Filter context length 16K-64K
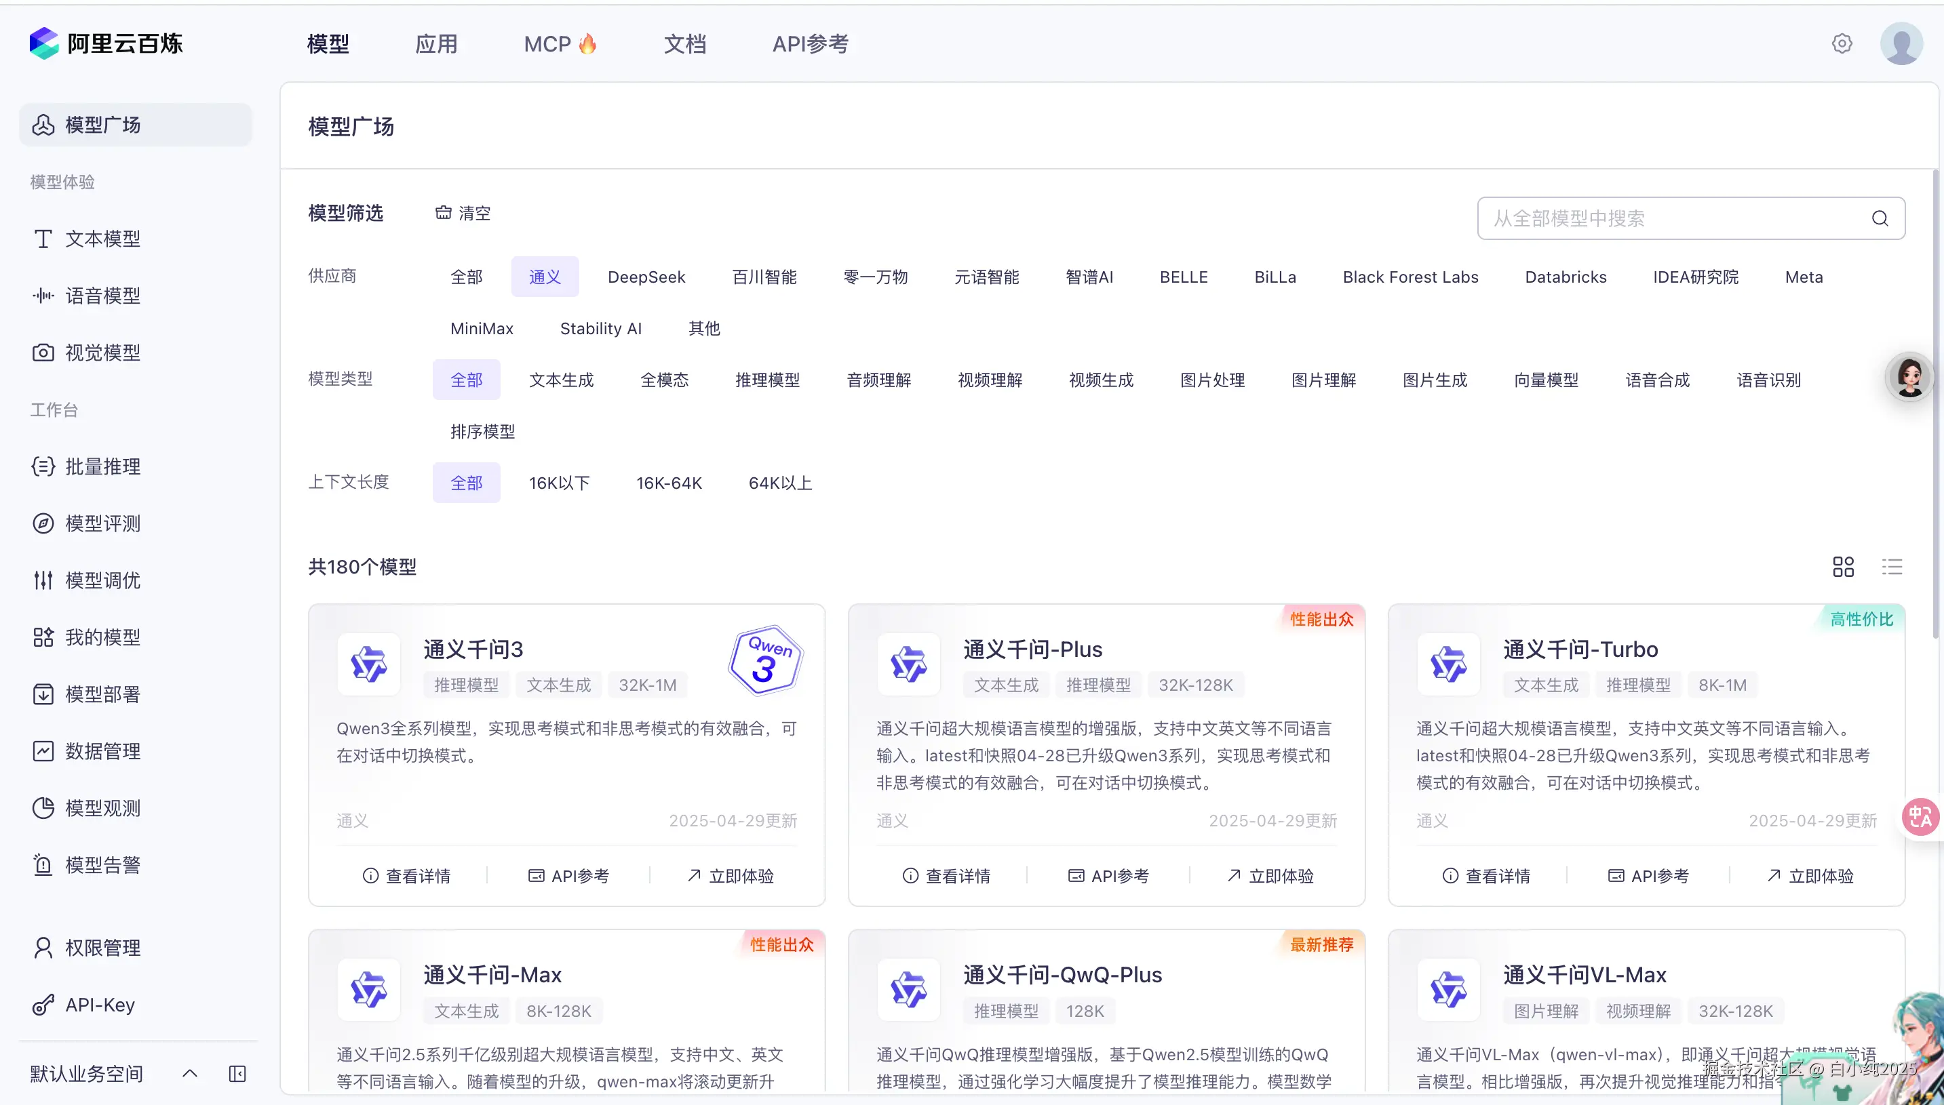This screenshot has width=1944, height=1105. [669, 483]
